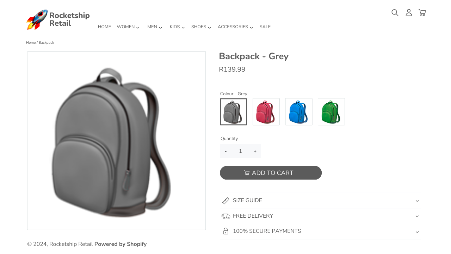Open the Women menu dropdown
This screenshot has width=451, height=254.
(x=128, y=27)
